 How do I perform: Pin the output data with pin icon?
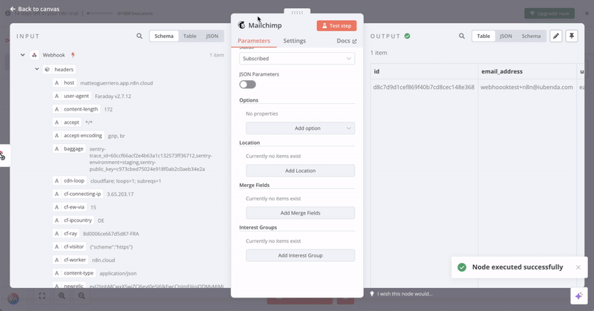point(571,36)
